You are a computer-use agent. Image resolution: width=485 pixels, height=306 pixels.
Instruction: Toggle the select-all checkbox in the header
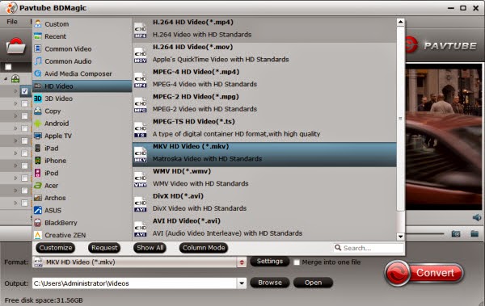tap(8, 67)
